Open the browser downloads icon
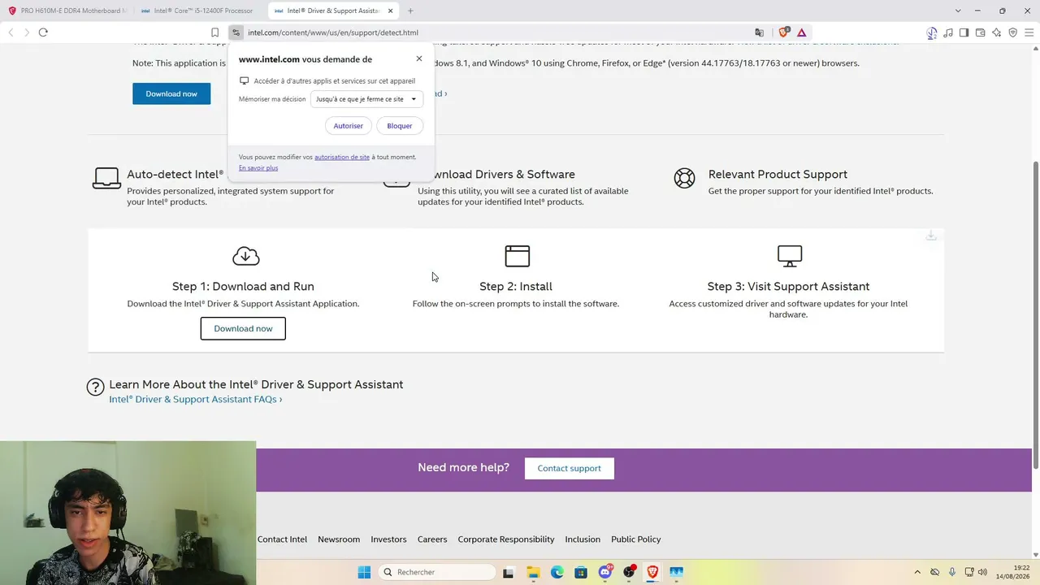This screenshot has height=585, width=1040. 932,32
